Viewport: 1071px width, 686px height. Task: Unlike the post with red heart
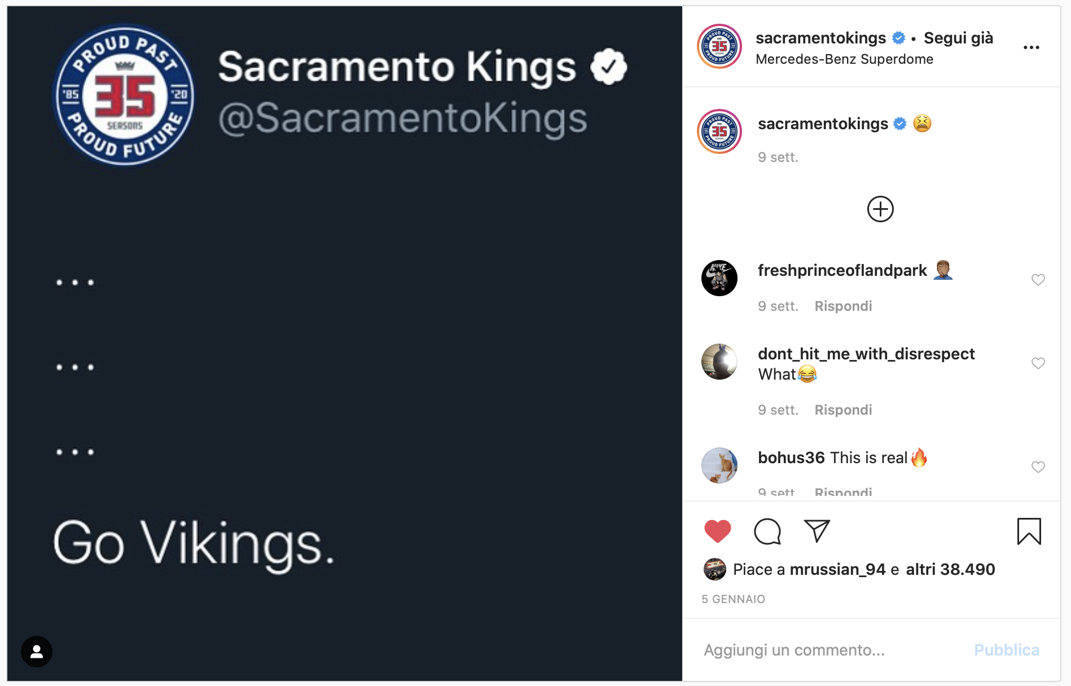point(717,531)
